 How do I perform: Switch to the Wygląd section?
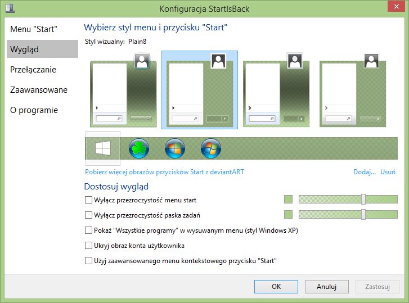tap(42, 49)
